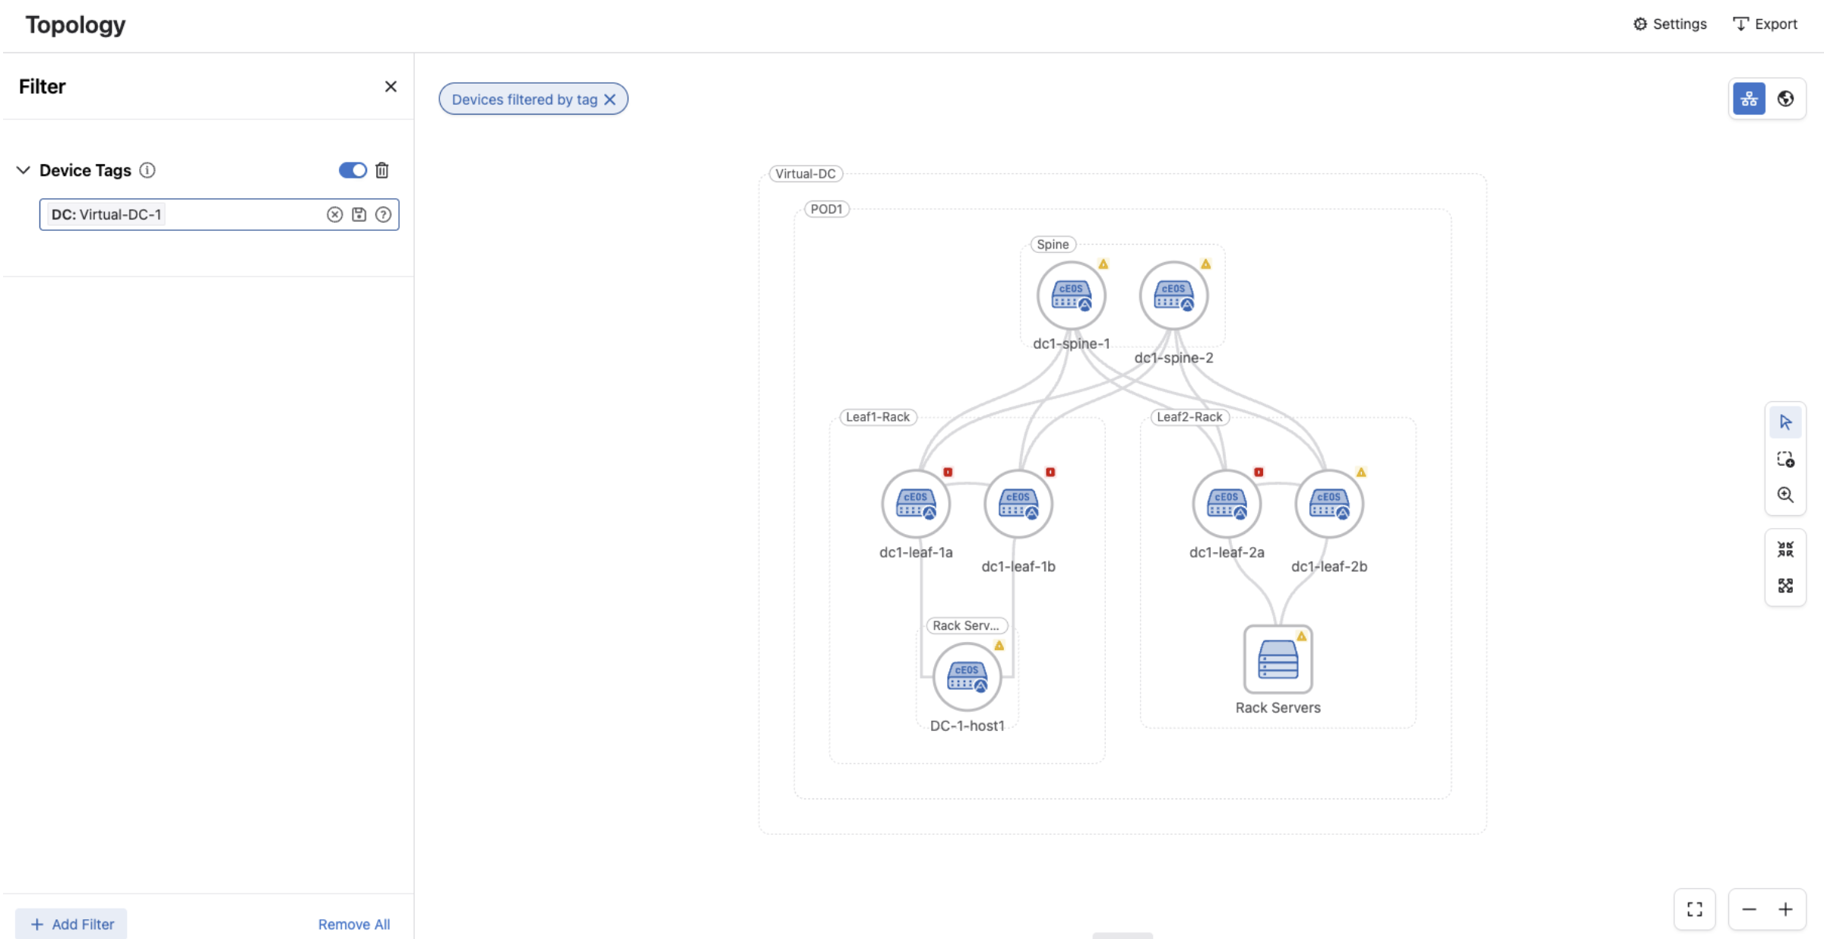Select the dc1-spine-2 device node
The image size is (1824, 939).
pyautogui.click(x=1173, y=296)
